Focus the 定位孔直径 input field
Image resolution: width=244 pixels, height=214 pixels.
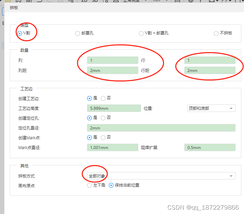pos(161,128)
